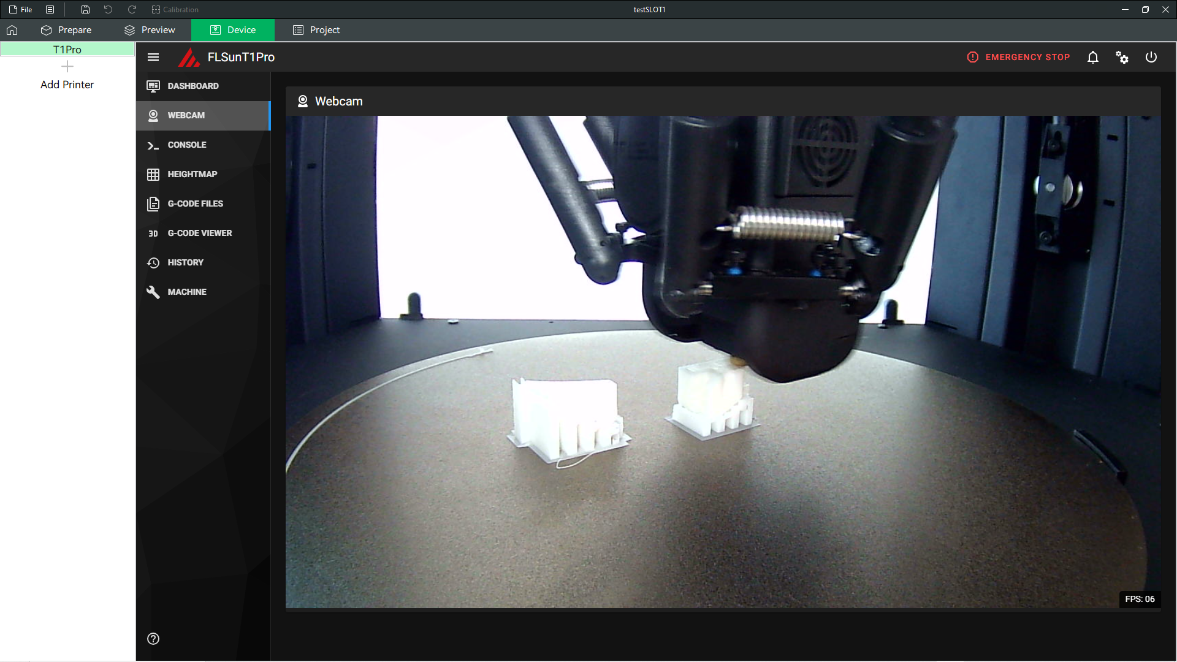Toggle the hamburger sidebar menu
Image resolution: width=1177 pixels, height=662 pixels.
coord(153,57)
